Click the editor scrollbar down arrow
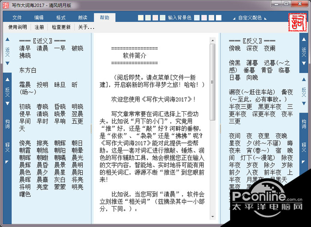Viewport: 311px width, 227px height. [x=212, y=217]
